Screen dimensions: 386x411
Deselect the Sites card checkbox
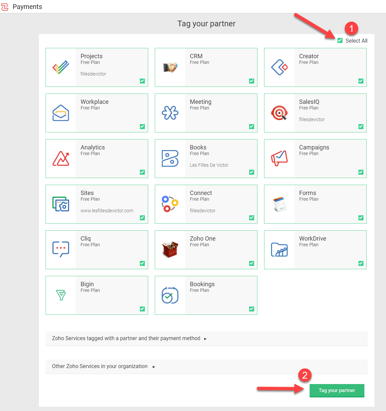142,218
